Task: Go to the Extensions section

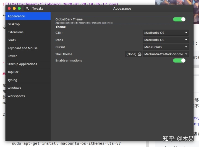Action: pos(28,32)
